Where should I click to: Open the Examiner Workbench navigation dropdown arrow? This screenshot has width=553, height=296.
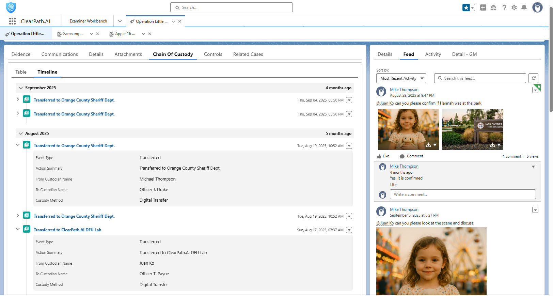pyautogui.click(x=120, y=21)
